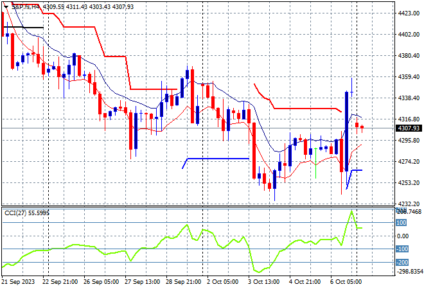Screen dimensions: 424x289
Task: Click the 4253.00 price axis label
Action: (409, 182)
